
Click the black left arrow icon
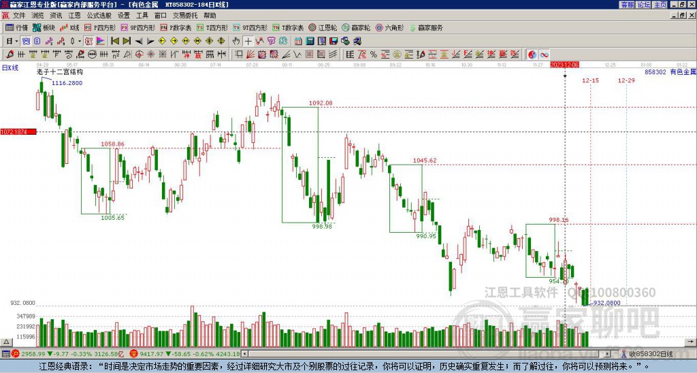pos(139,42)
